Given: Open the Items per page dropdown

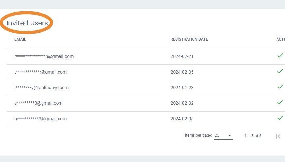Looking at the screenshot, I should click(x=223, y=135).
